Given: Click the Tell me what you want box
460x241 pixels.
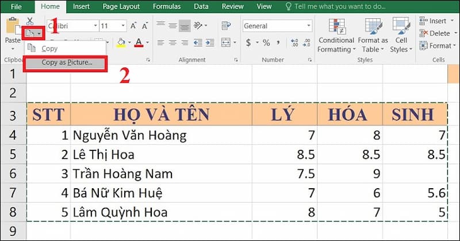Looking at the screenshot, I should [x=336, y=6].
